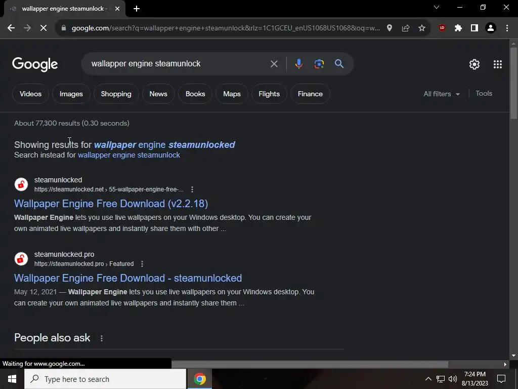The height and width of the screenshot is (389, 518).
Task: Choose the Maps filter
Action: pyautogui.click(x=232, y=94)
